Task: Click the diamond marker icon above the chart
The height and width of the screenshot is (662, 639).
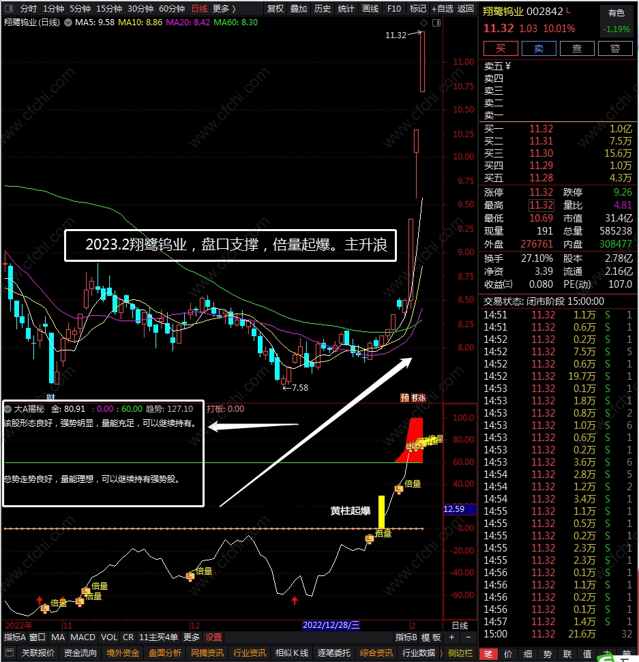Action: click(423, 22)
